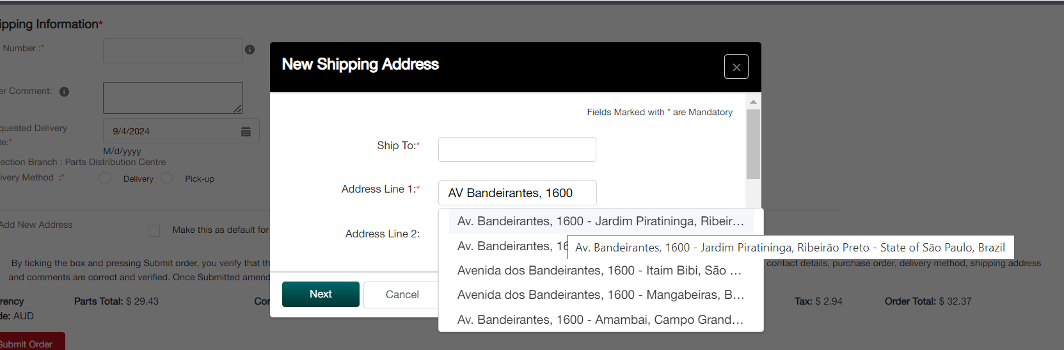Choose the Jardim Piratininga address suggestion
The width and height of the screenshot is (1064, 350).
(600, 221)
